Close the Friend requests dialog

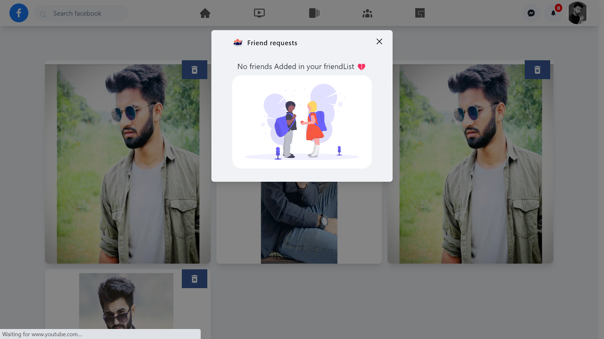379,41
